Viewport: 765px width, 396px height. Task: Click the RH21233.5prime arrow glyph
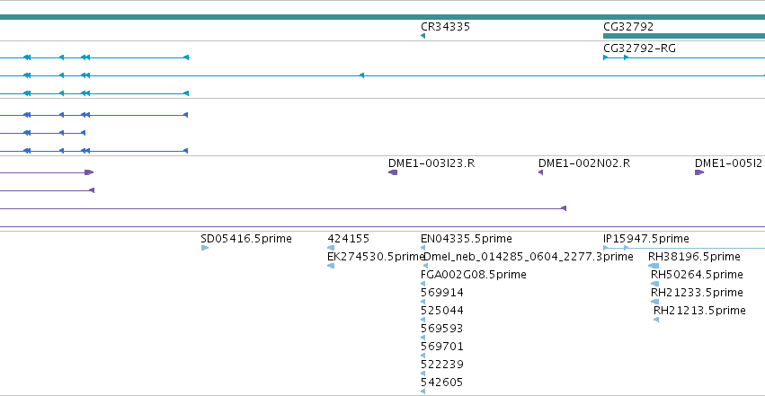[654, 302]
